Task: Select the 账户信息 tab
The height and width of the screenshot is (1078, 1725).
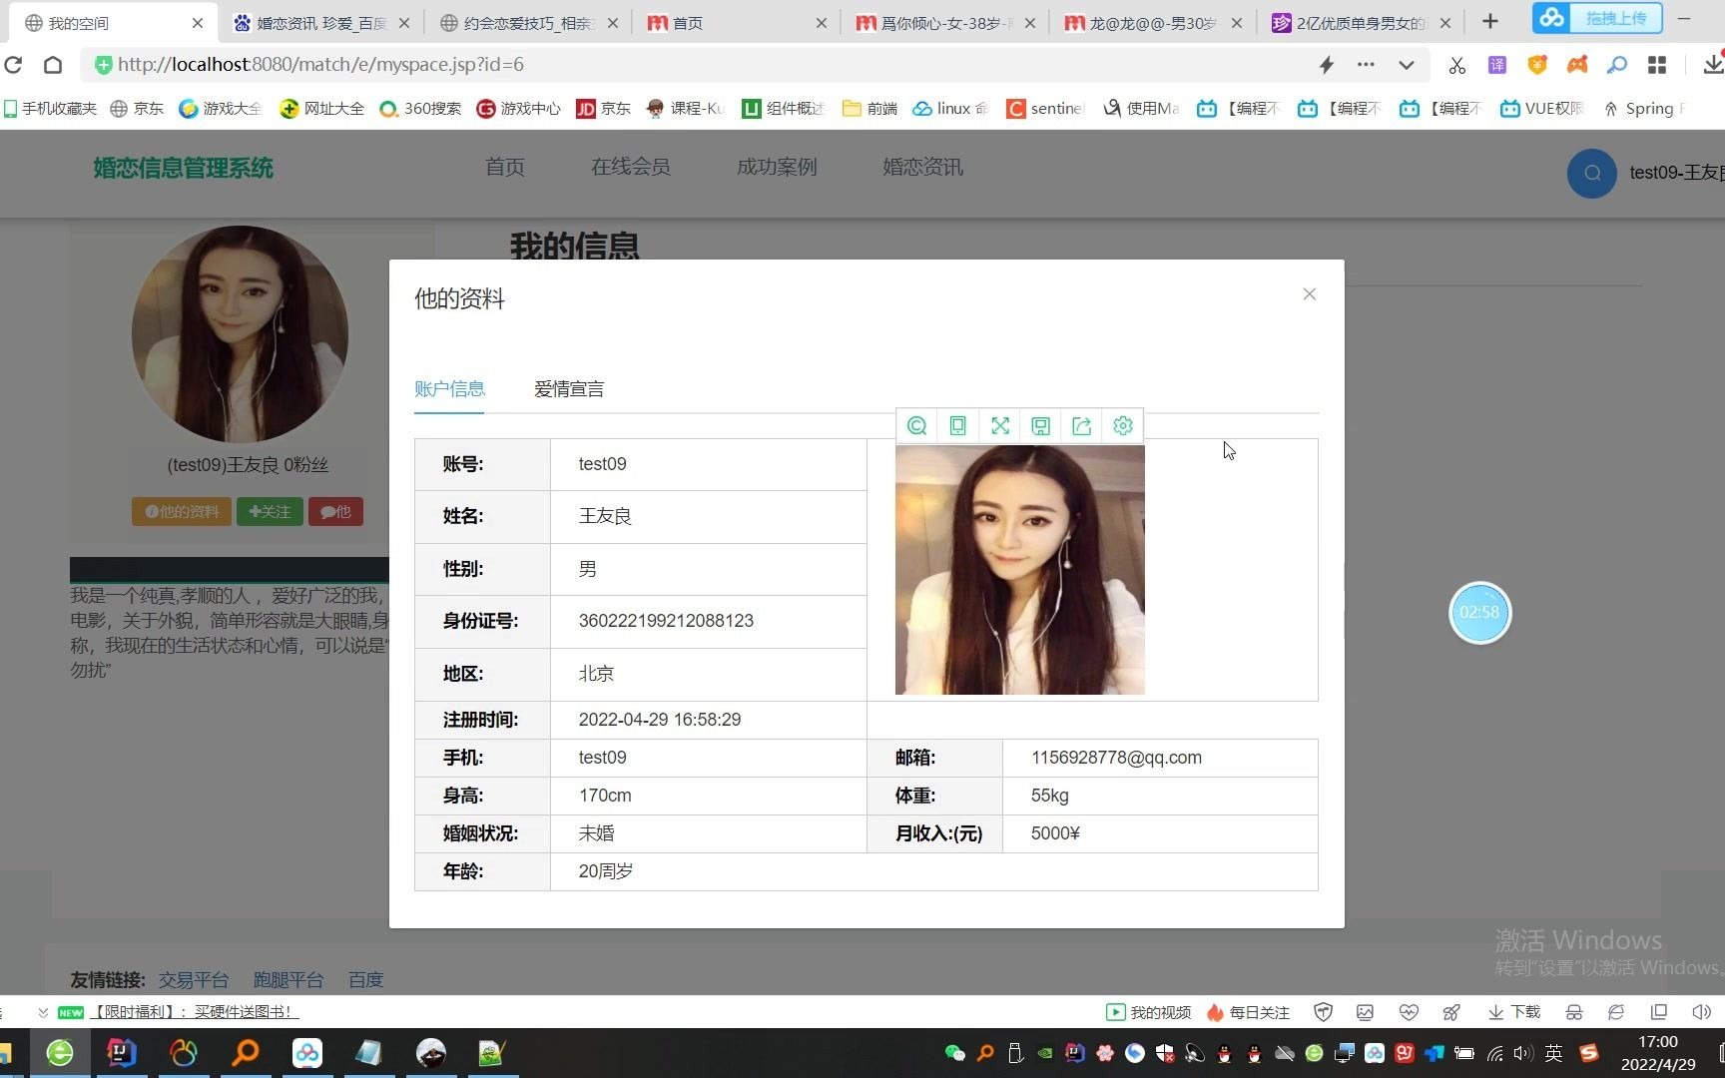Action: [x=449, y=389]
